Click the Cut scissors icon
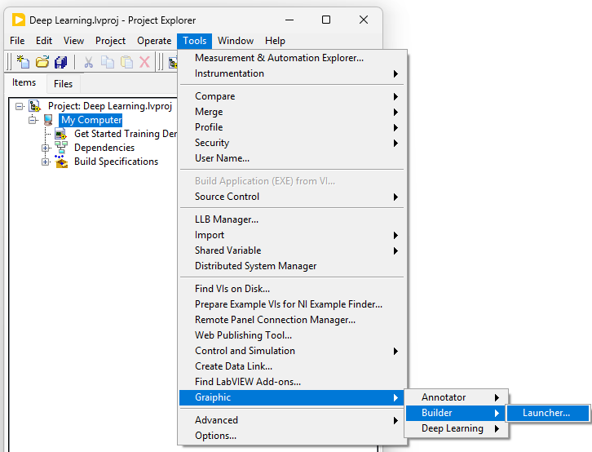This screenshot has height=452, width=592. click(x=89, y=62)
